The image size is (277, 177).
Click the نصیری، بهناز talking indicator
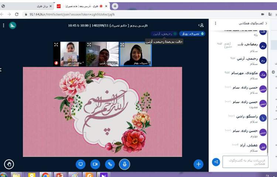coord(192,34)
